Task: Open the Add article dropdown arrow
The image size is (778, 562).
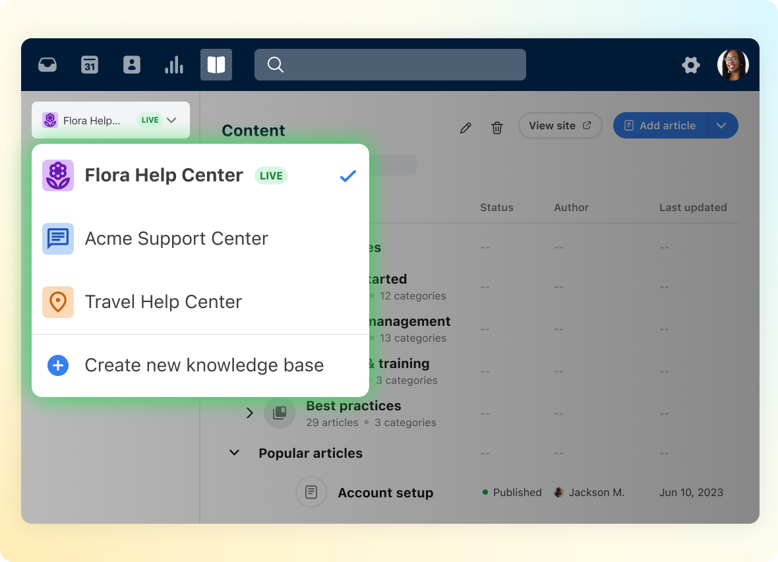Action: pyautogui.click(x=722, y=125)
